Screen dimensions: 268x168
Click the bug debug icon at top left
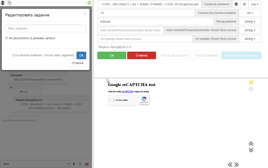(3, 3)
